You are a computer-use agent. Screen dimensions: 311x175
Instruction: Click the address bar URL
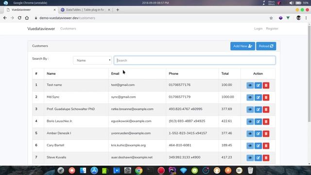67,18
